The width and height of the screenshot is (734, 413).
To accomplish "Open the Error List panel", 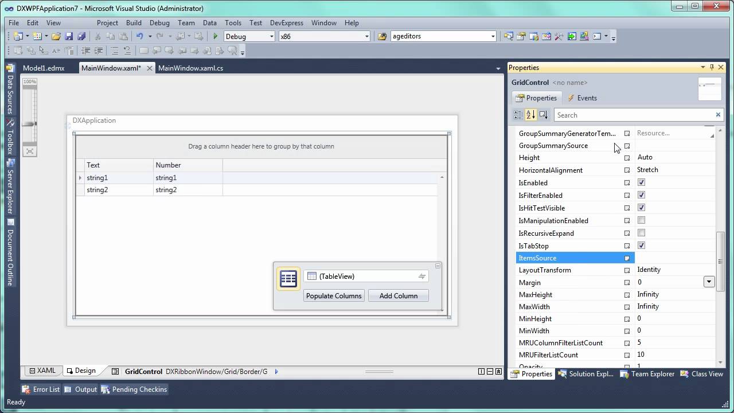I will (x=41, y=389).
